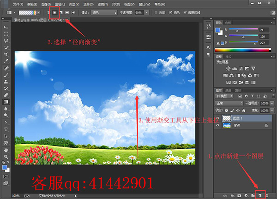Select the Path Selection tool

pyautogui.click(x=6, y=136)
